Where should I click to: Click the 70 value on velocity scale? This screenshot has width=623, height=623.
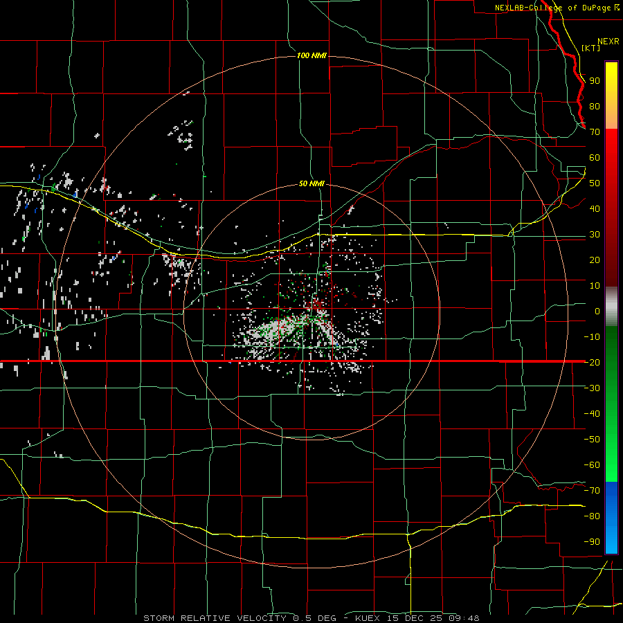pyautogui.click(x=595, y=132)
